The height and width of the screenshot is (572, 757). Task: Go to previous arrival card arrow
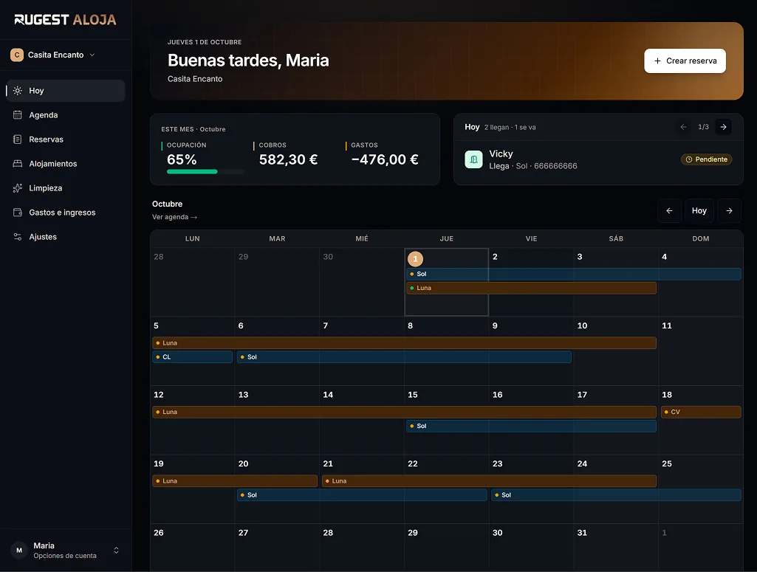pos(684,127)
